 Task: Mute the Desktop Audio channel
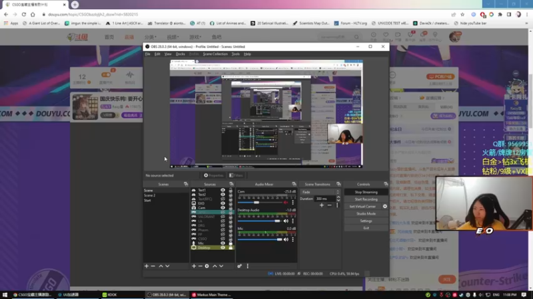pos(286,221)
